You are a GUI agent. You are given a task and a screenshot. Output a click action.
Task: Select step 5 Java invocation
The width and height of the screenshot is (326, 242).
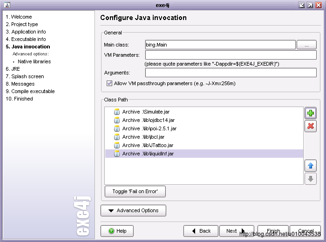[x=28, y=47]
